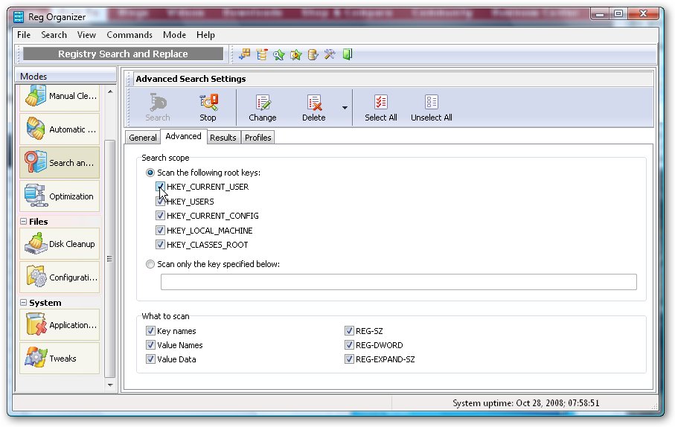Switch to the Results tab
The height and width of the screenshot is (427, 675).
click(223, 138)
